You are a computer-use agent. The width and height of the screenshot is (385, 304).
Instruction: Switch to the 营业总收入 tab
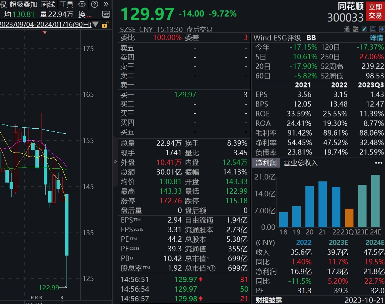click(x=300, y=163)
